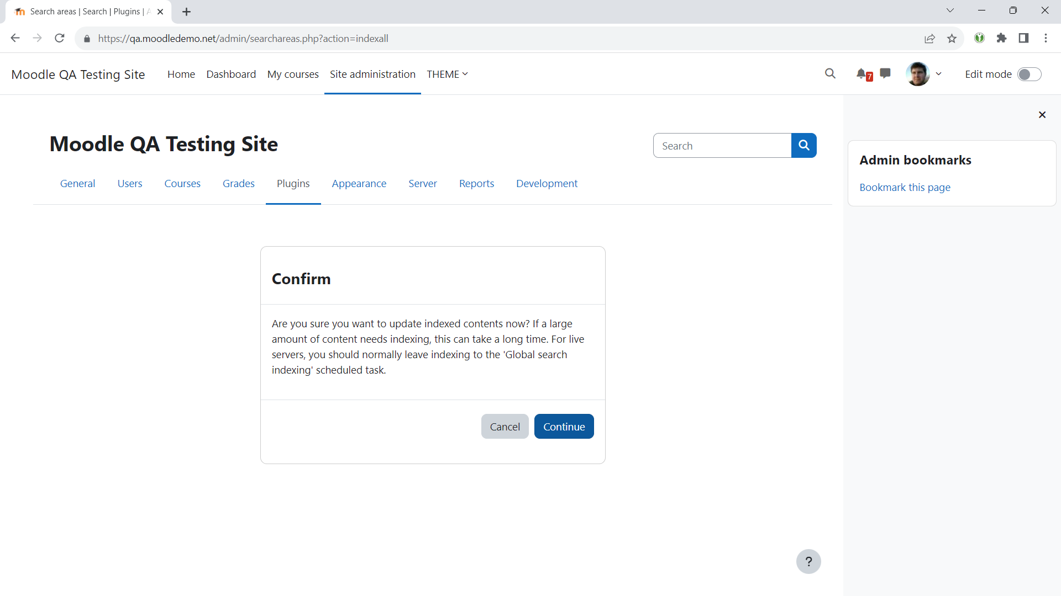Open the tab search chevron
The height and width of the screenshot is (596, 1061).
click(950, 10)
